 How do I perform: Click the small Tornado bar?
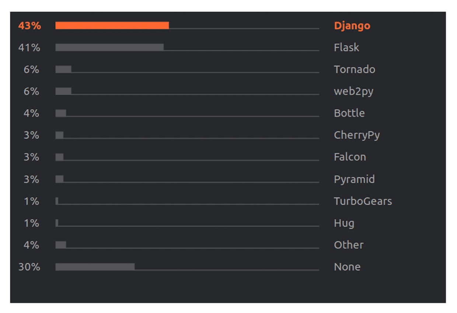pos(63,70)
